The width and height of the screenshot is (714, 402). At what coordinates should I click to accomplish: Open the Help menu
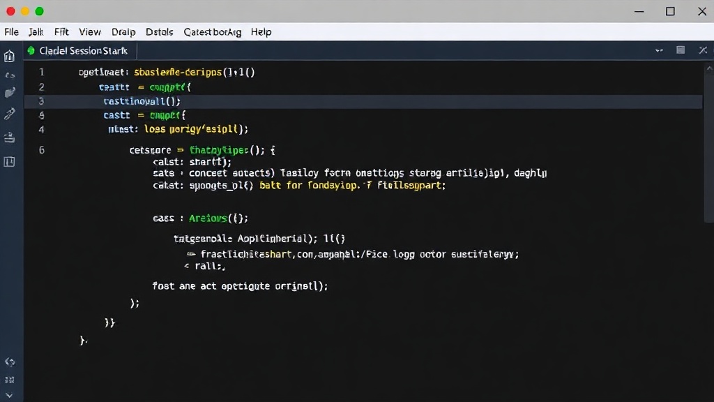pyautogui.click(x=261, y=32)
